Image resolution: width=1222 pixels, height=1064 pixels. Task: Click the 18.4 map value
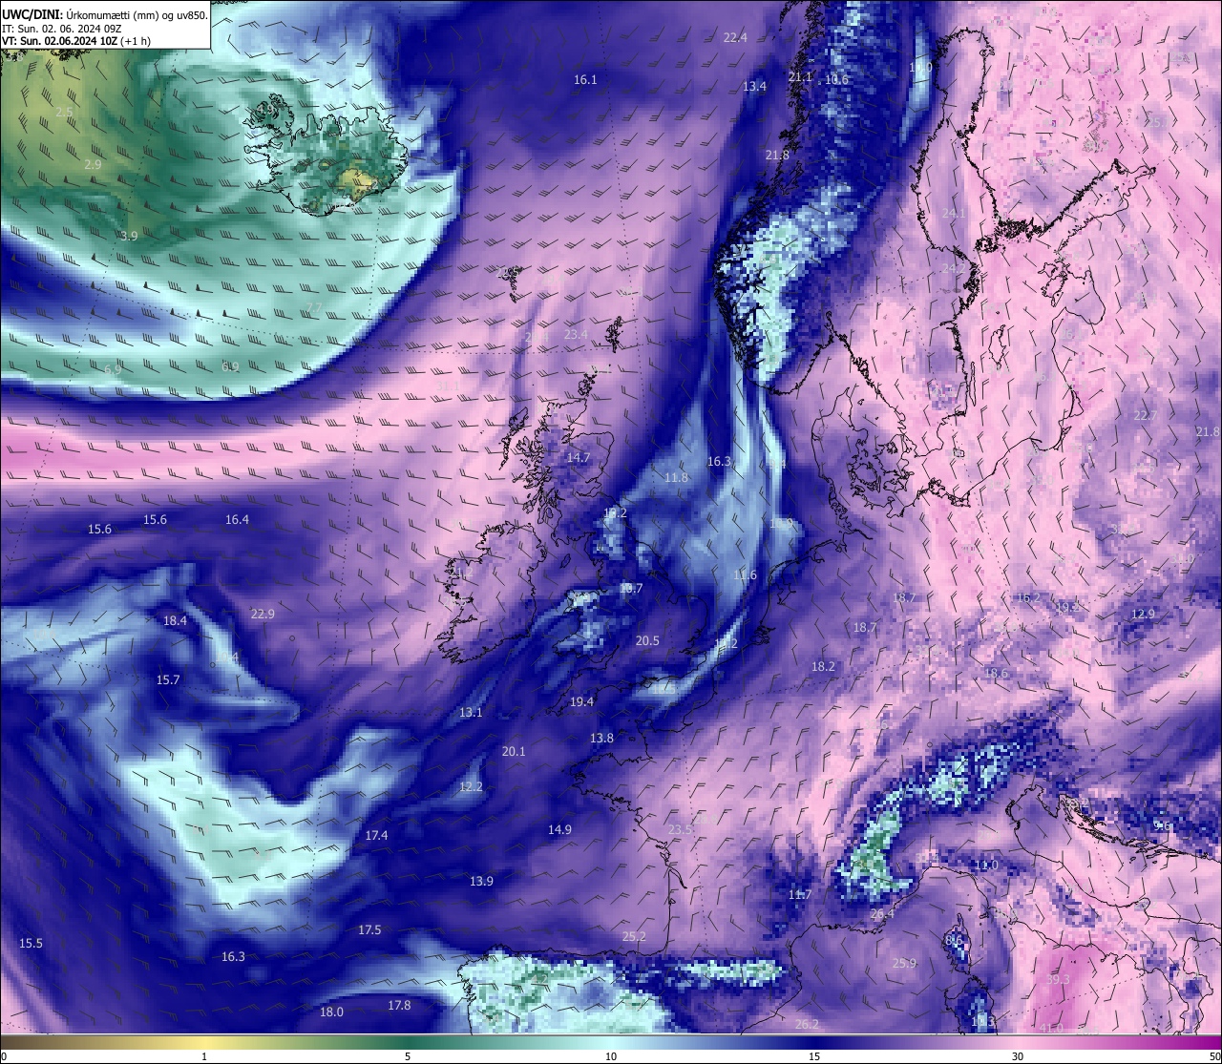pos(175,620)
